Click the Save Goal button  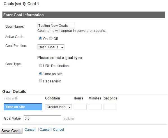pos(11,131)
